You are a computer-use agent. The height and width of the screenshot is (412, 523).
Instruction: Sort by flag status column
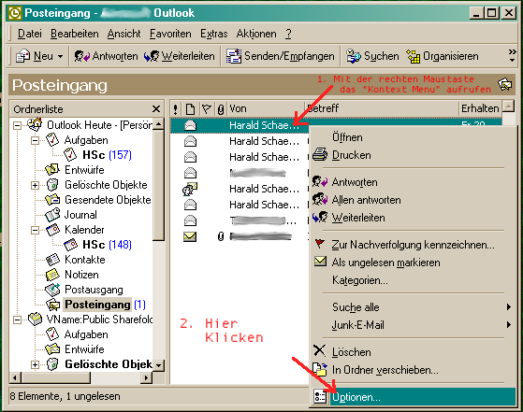[x=207, y=109]
